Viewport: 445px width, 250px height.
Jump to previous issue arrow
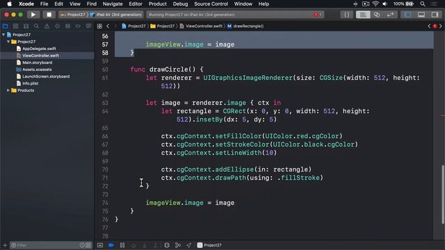tap(429, 26)
